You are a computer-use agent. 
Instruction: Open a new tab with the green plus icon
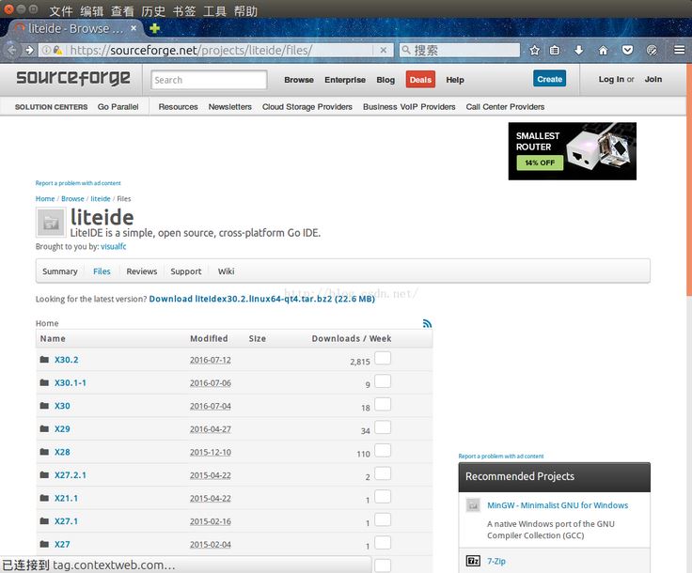point(155,28)
